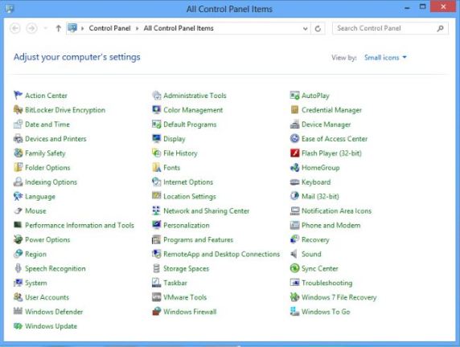Image resolution: width=460 pixels, height=347 pixels.
Task: Click the Windows Firewall icon
Action: pyautogui.click(x=156, y=312)
